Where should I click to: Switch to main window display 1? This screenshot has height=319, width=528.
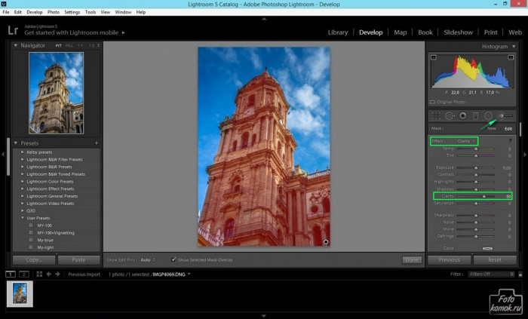(11, 275)
